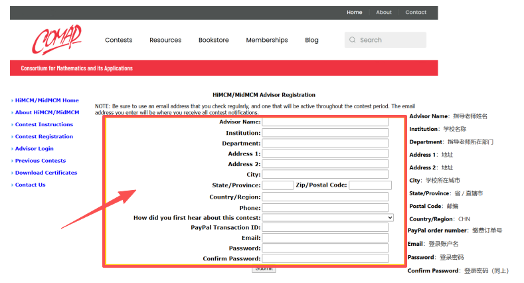The width and height of the screenshot is (524, 283).
Task: Click the PayPal Transaction ID field
Action: click(325, 227)
